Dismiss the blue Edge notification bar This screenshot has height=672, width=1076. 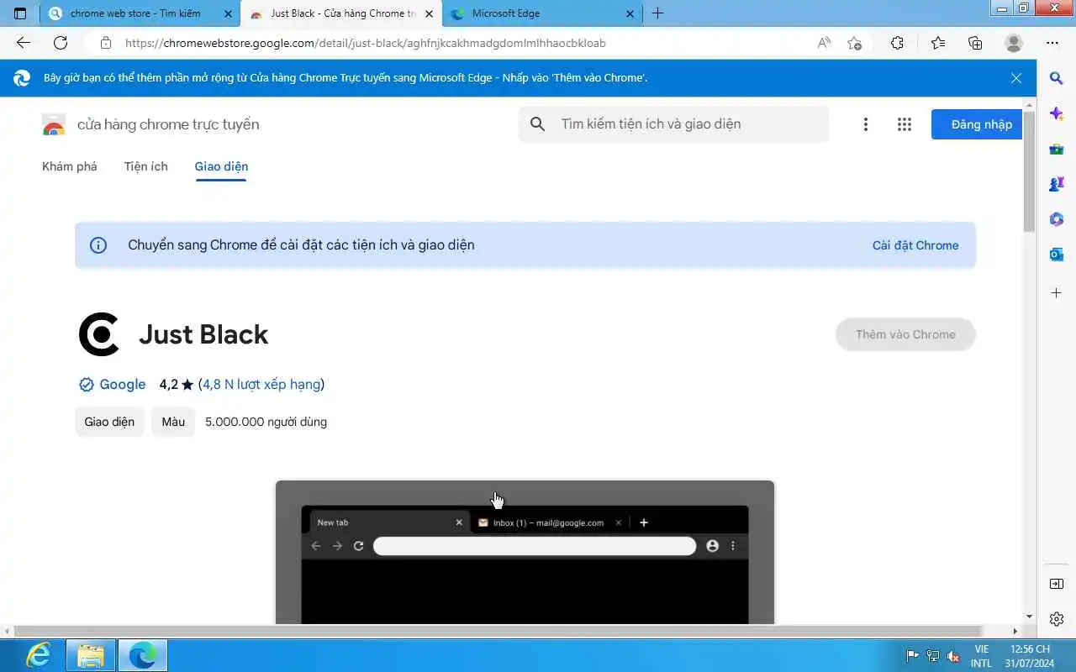click(1016, 78)
